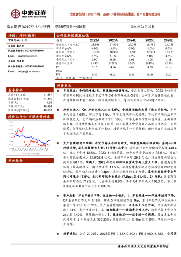Click the report date 2024年03月30日
181x257 pixels.
pos(142,27)
